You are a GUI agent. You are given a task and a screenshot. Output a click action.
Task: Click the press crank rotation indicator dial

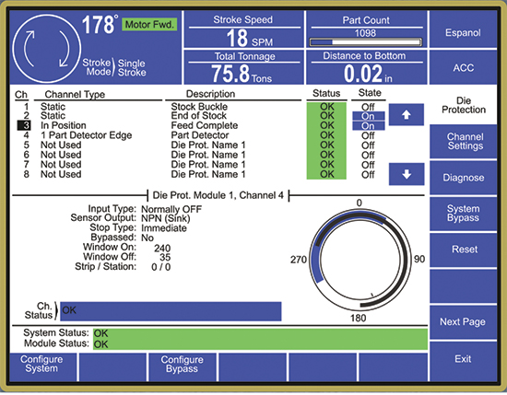click(47, 49)
